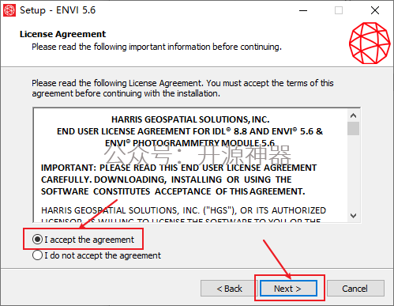
Task: Click the IMPORTANT: PLEASE READ paragraph
Action: 179,179
